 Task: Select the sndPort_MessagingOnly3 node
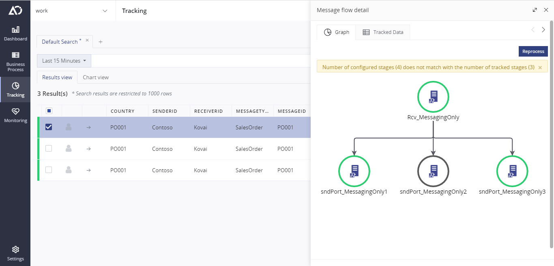(512, 171)
